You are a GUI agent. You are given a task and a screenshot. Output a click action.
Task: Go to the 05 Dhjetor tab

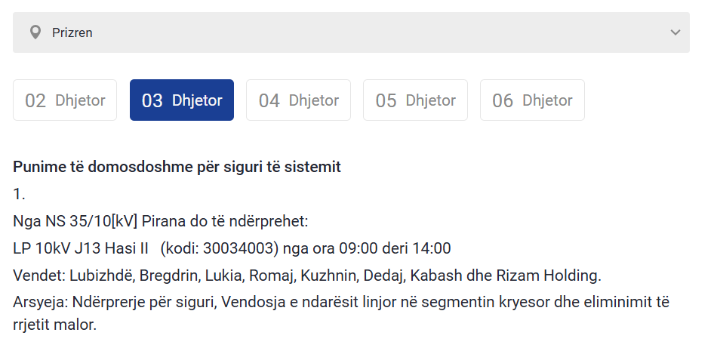tap(415, 100)
